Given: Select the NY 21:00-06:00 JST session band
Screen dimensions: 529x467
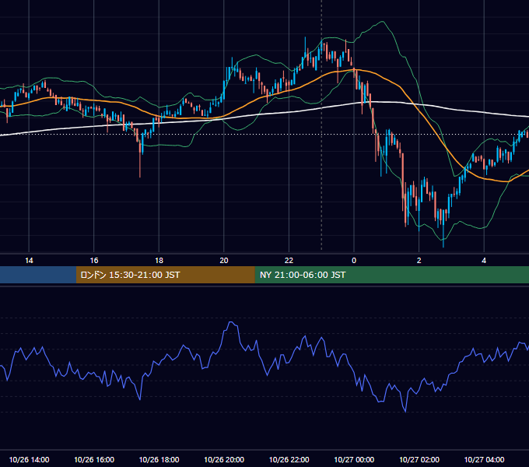Looking at the screenshot, I should (x=391, y=275).
